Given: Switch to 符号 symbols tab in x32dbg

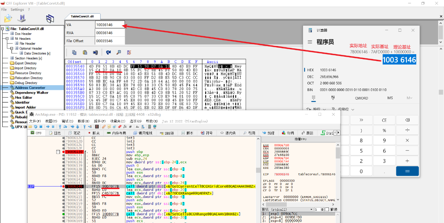Looking at the screenshot, I should [207, 133].
